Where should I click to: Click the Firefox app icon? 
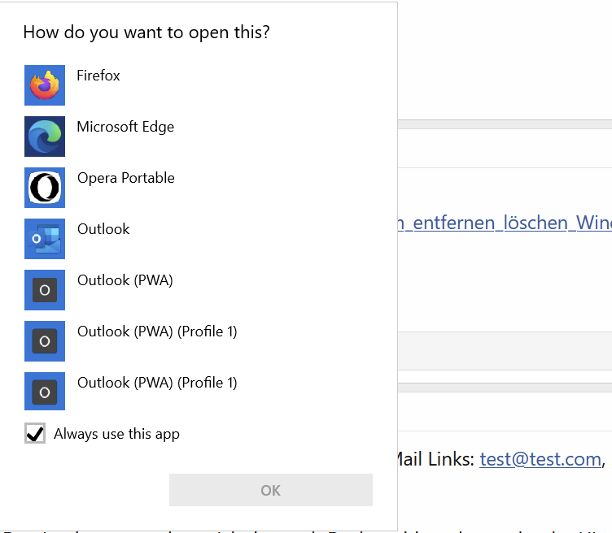(45, 85)
